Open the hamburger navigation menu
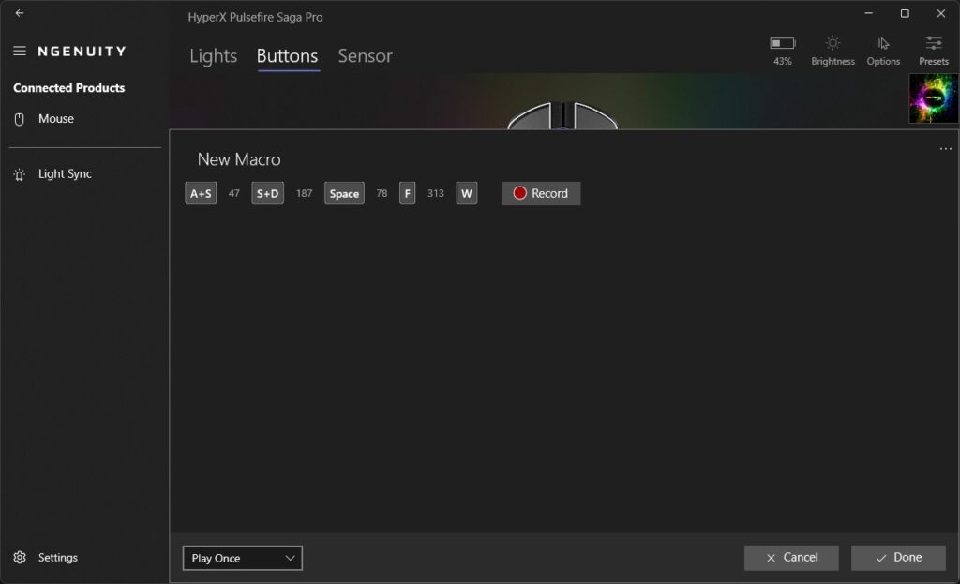The height and width of the screenshot is (584, 960). tap(20, 51)
